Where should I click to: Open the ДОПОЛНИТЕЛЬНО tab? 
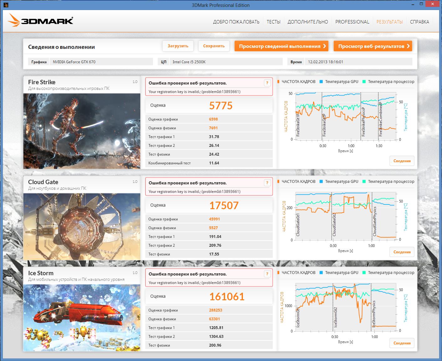[x=308, y=22]
